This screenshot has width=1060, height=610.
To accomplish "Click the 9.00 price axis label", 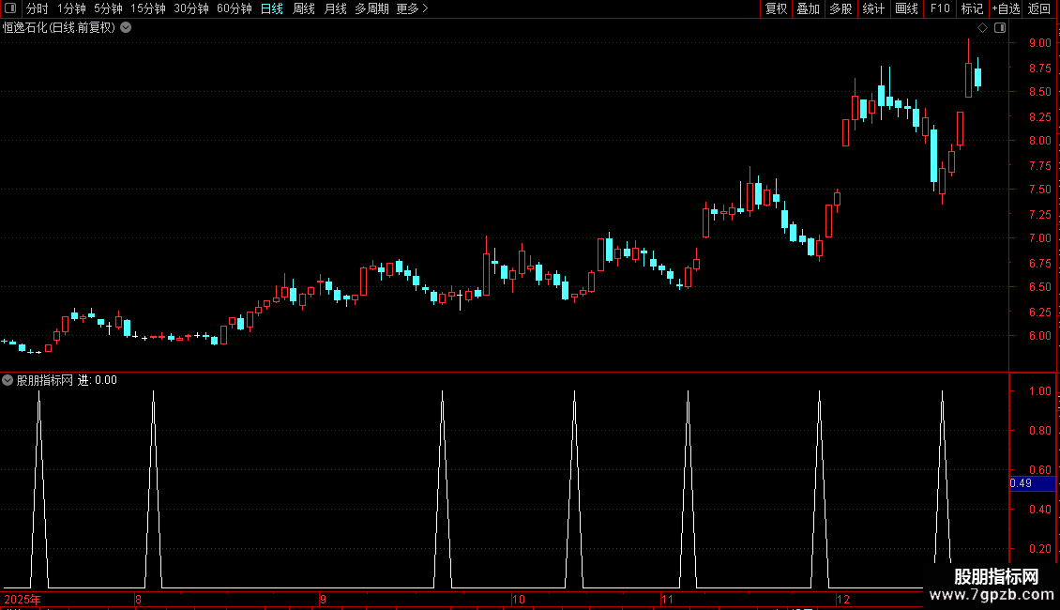I will pyautogui.click(x=1039, y=42).
